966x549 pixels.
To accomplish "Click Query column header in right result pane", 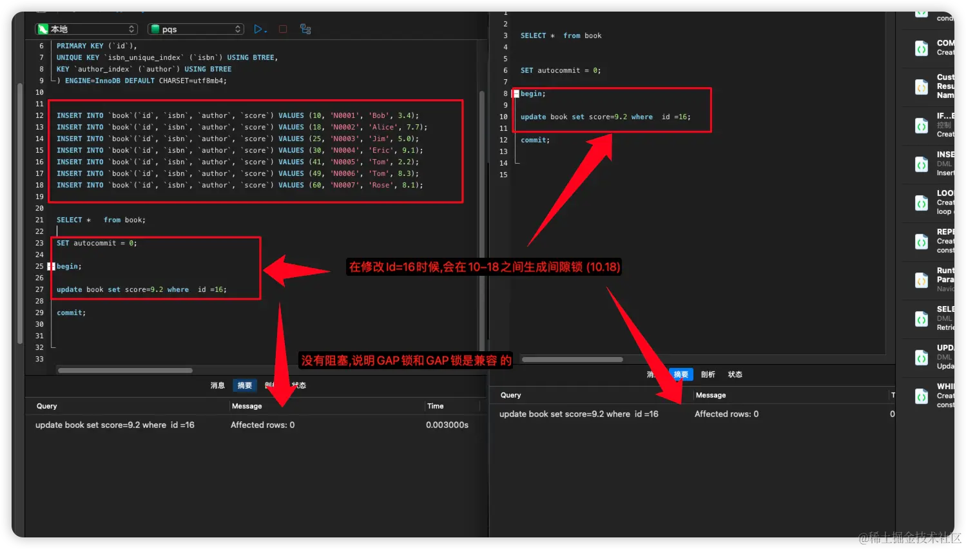I will pyautogui.click(x=511, y=395).
